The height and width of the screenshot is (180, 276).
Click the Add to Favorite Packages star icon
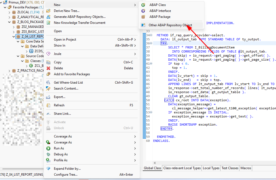48,74
